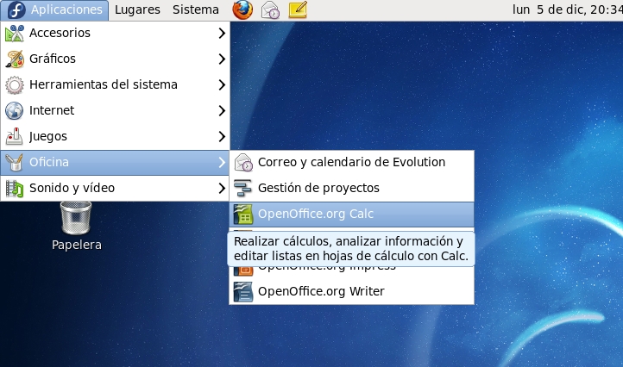Expand the Internet submenu arrow
This screenshot has height=367, width=623.
pos(222,110)
